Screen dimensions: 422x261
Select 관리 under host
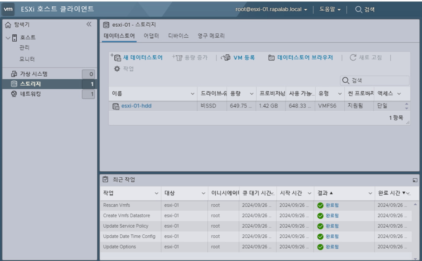[x=25, y=48]
